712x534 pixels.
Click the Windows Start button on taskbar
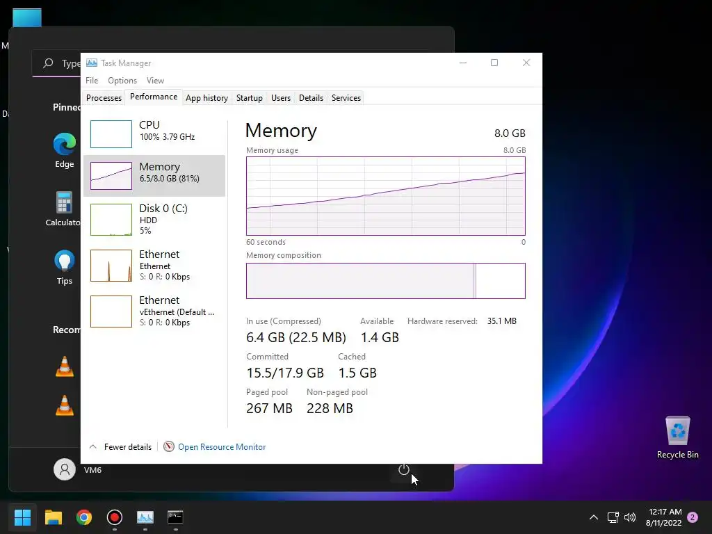[x=22, y=517]
